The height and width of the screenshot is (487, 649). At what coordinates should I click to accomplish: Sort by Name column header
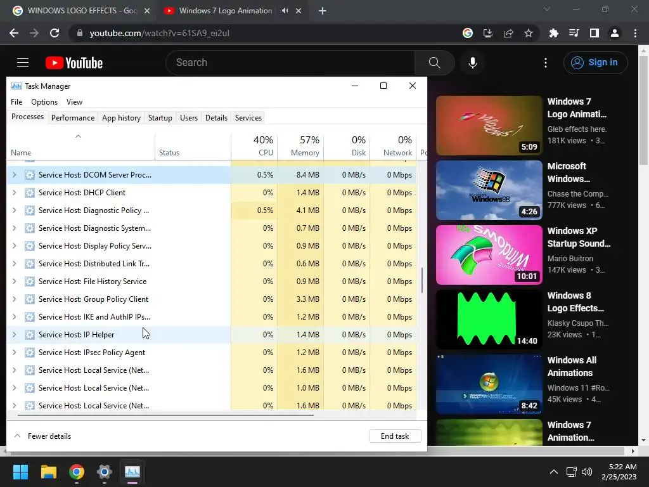pos(80,146)
